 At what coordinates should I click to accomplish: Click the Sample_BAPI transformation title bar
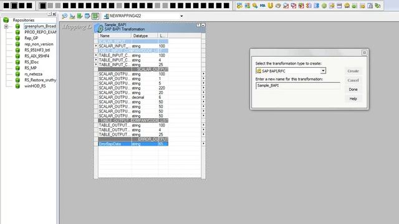(x=150, y=27)
